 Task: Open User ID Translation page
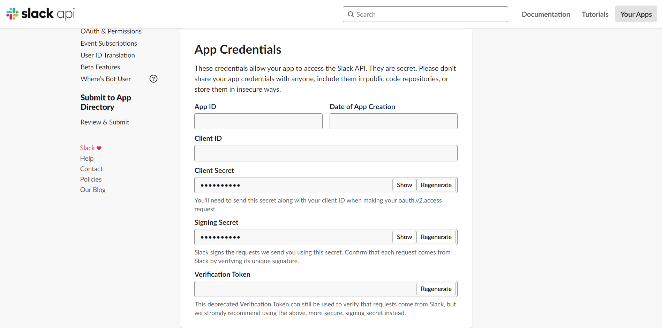click(x=108, y=55)
